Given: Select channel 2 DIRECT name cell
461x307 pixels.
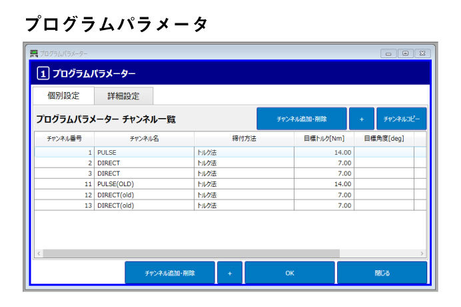Looking at the screenshot, I should pos(144,163).
